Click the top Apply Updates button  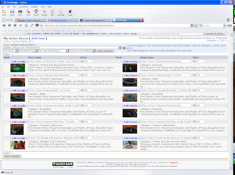click(105, 51)
